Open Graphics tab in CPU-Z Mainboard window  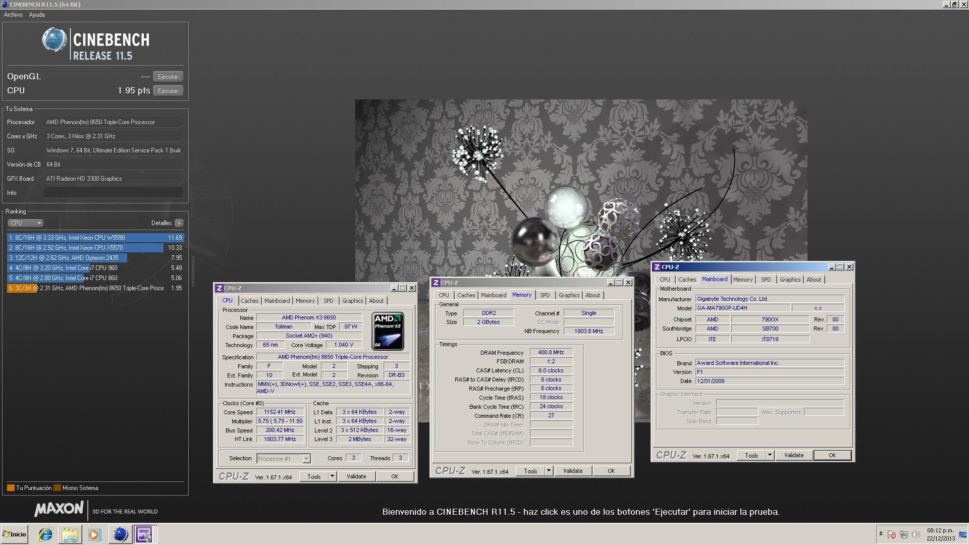pos(790,280)
